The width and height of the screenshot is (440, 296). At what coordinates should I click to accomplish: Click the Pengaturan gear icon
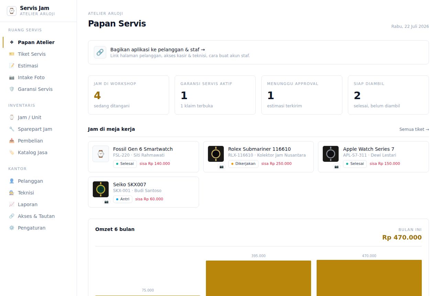point(12,228)
